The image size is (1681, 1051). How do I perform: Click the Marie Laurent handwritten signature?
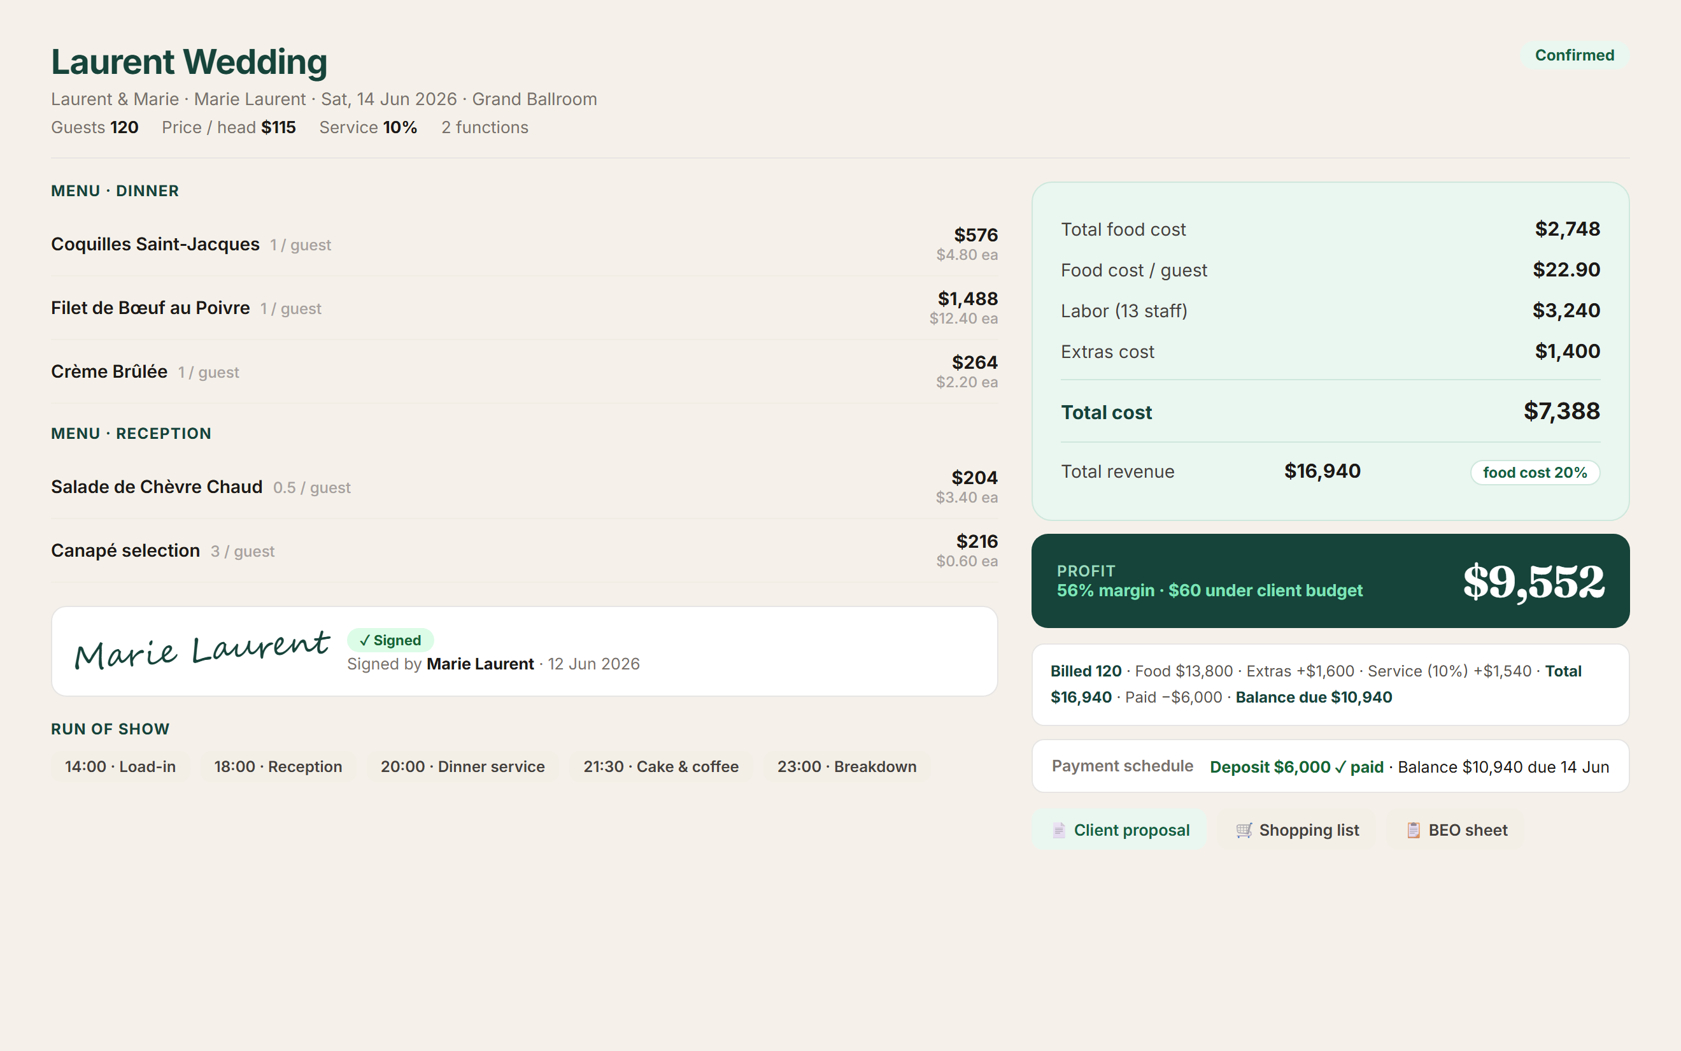click(x=201, y=650)
